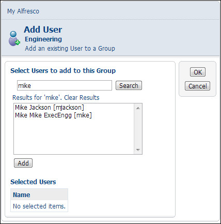Click the results list scroll up arrow
Image resolution: width=221 pixels, height=224 pixels.
click(138, 108)
